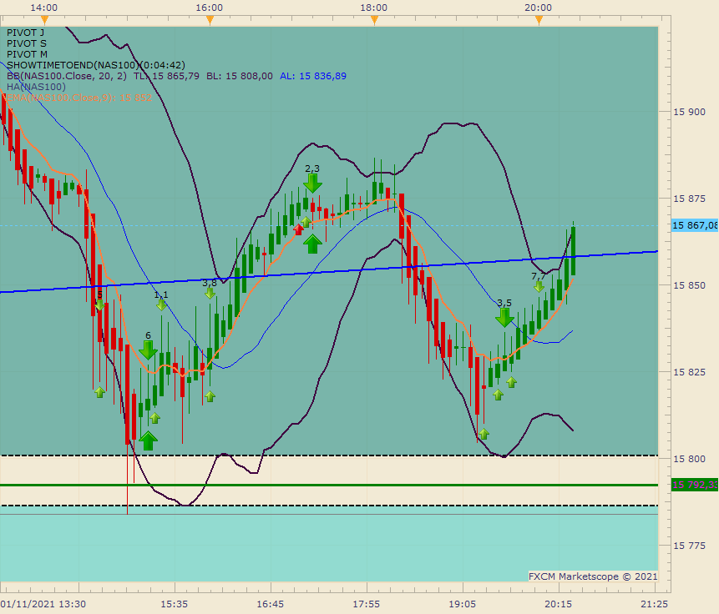Click the green down arrow labeled 2,3

tap(312, 184)
